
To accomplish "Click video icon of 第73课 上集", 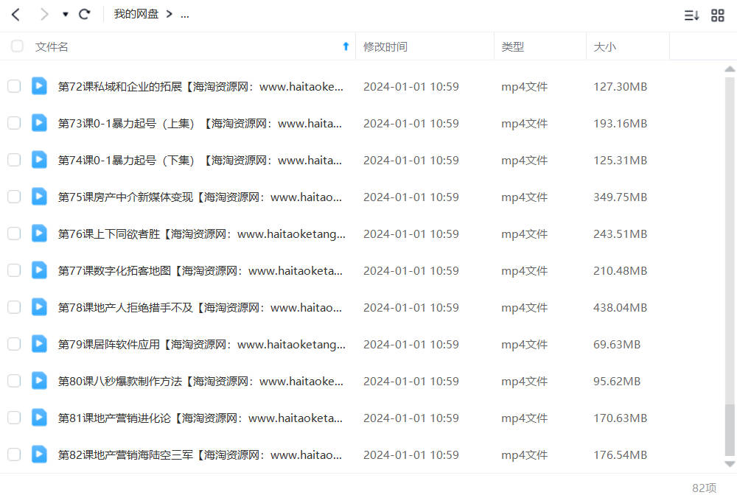I will [39, 123].
